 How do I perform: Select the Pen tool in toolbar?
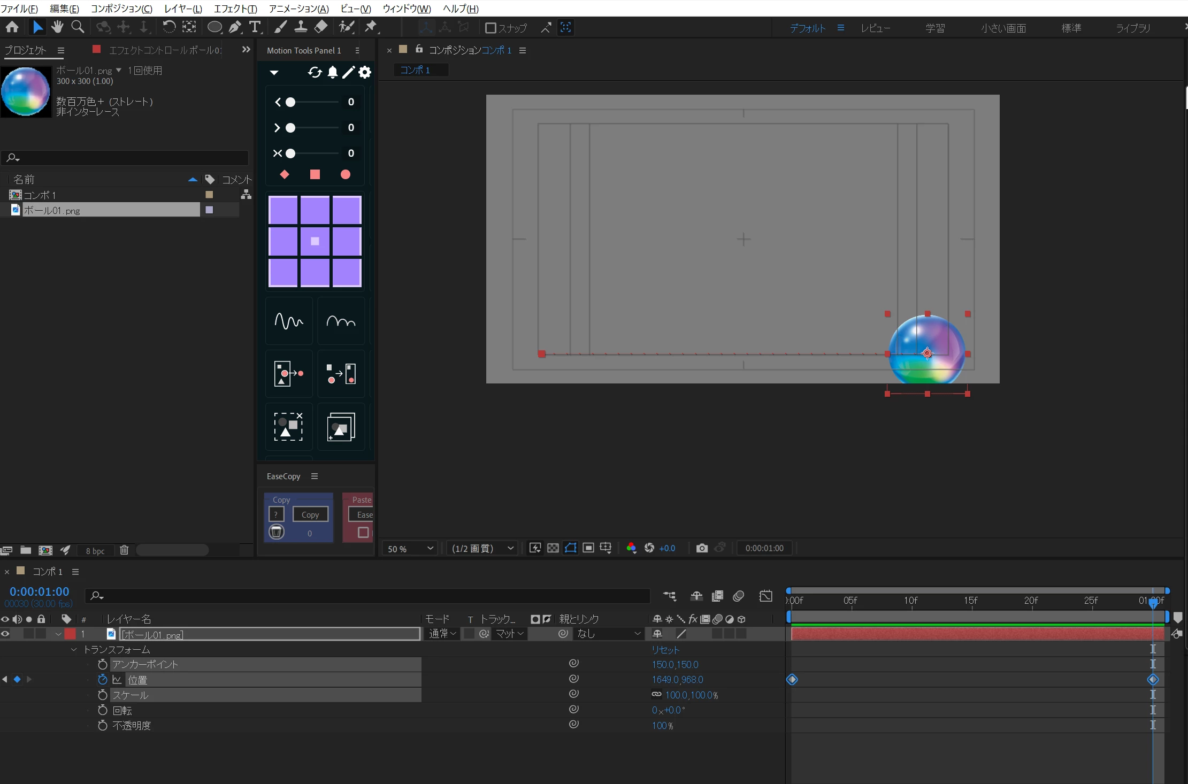(x=235, y=27)
